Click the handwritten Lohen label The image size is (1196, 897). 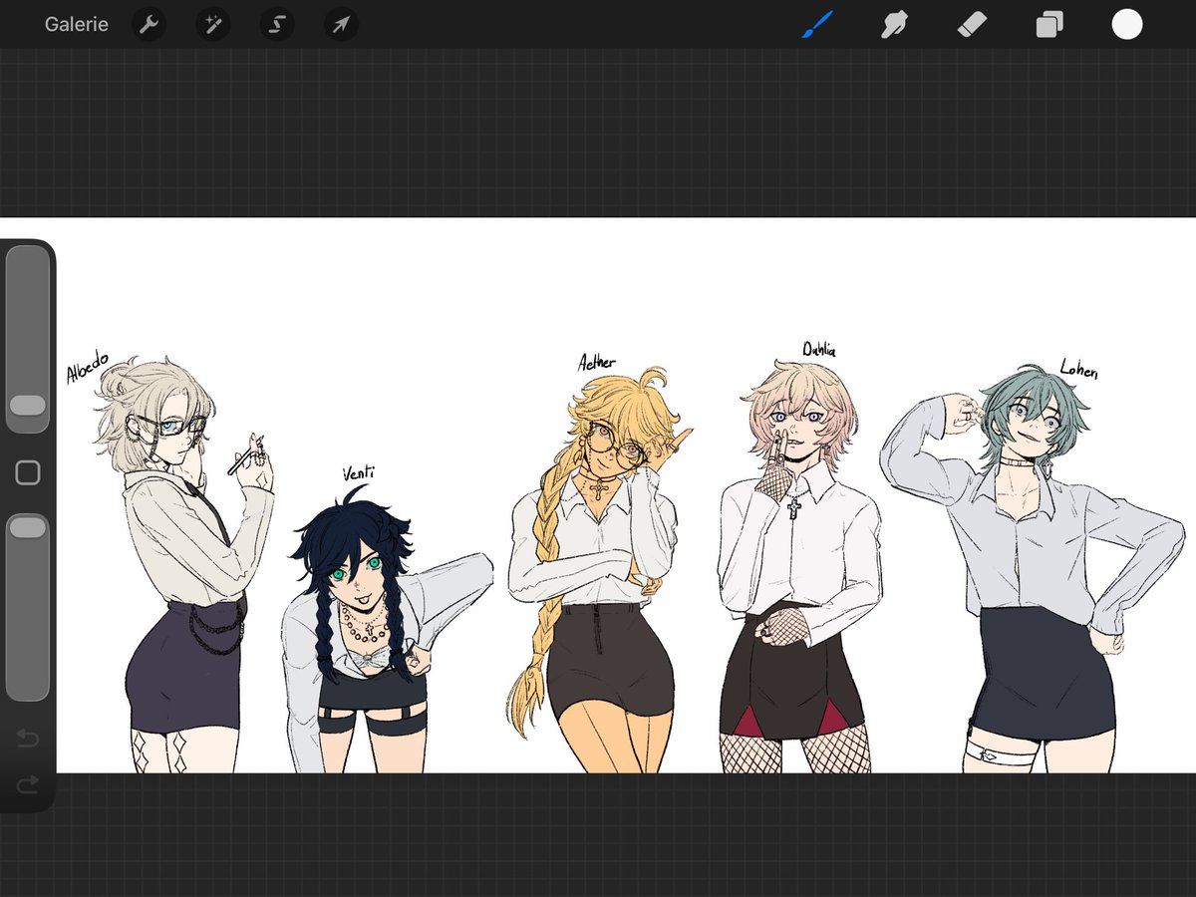click(x=1077, y=371)
